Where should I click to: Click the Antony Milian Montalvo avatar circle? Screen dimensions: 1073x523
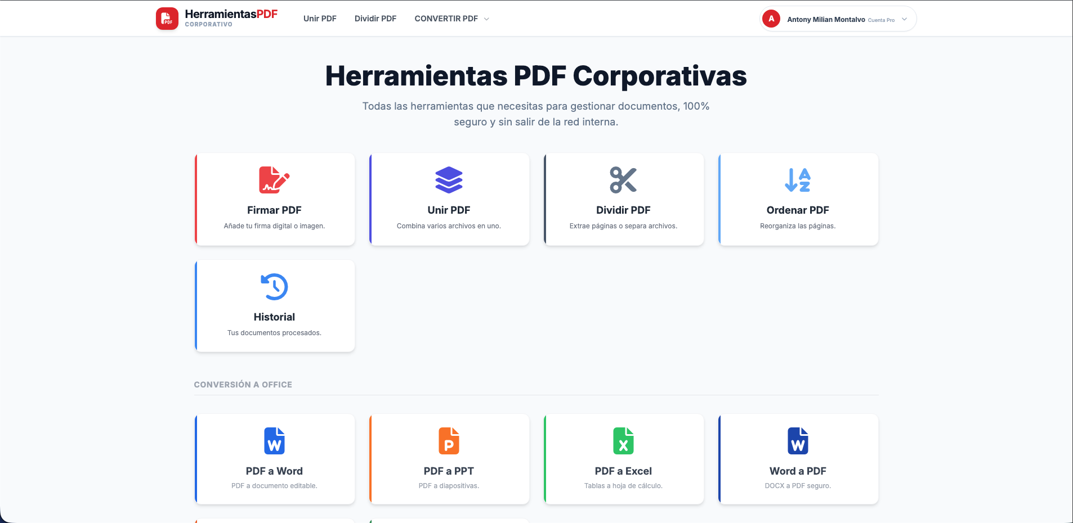(x=770, y=19)
